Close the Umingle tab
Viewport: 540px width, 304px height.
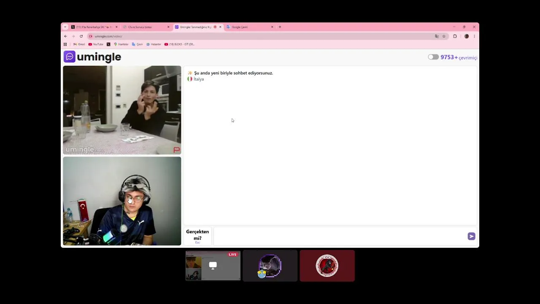pos(220,27)
